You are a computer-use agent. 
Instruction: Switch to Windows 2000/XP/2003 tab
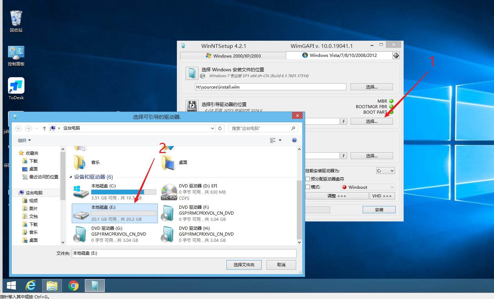point(233,56)
